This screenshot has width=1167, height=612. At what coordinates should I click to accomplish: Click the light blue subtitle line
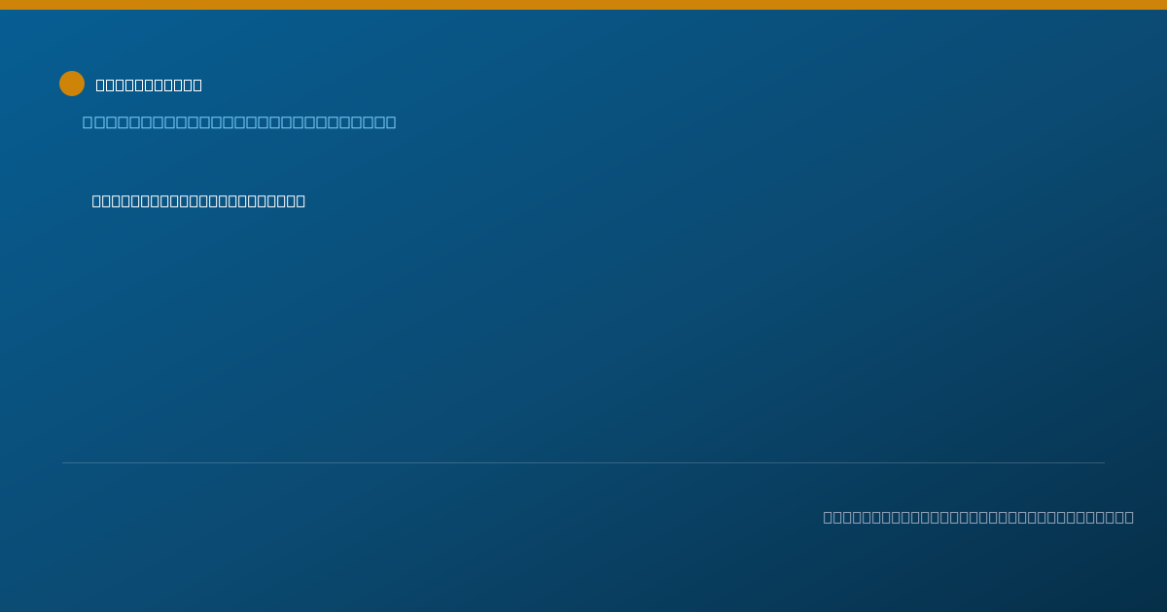coord(239,121)
